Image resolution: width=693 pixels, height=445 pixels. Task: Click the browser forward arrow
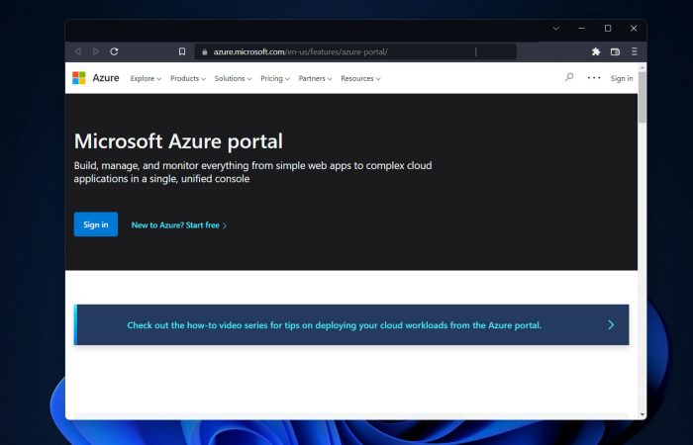click(x=96, y=51)
